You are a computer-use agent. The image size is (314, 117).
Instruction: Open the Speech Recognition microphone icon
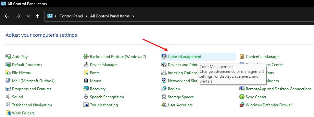tap(86, 97)
